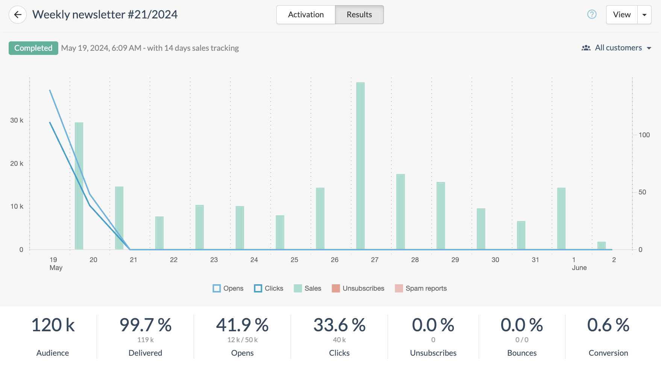This screenshot has width=661, height=367.
Task: Click the sales bar for May 20
Action: coord(79,186)
